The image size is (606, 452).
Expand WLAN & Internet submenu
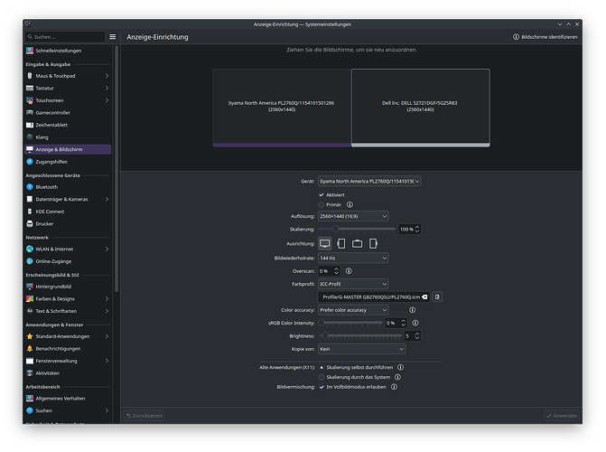[107, 249]
